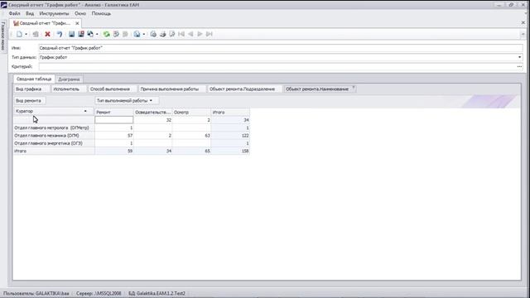Click the total value 122
530x298 pixels.
coord(230,136)
